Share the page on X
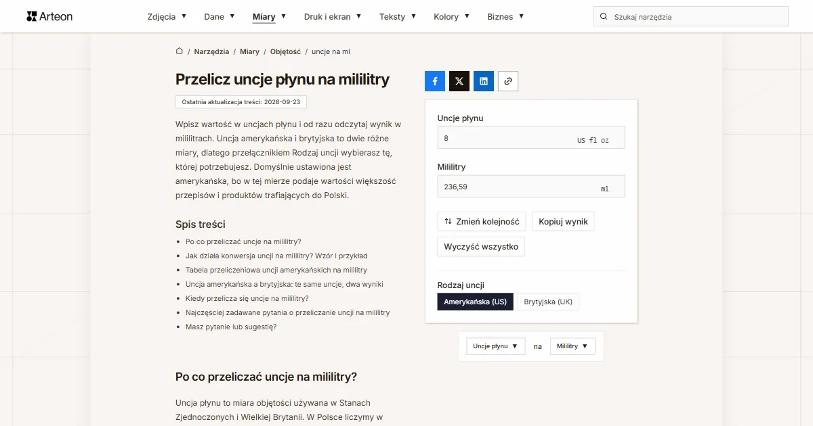This screenshot has height=426, width=813. point(459,81)
